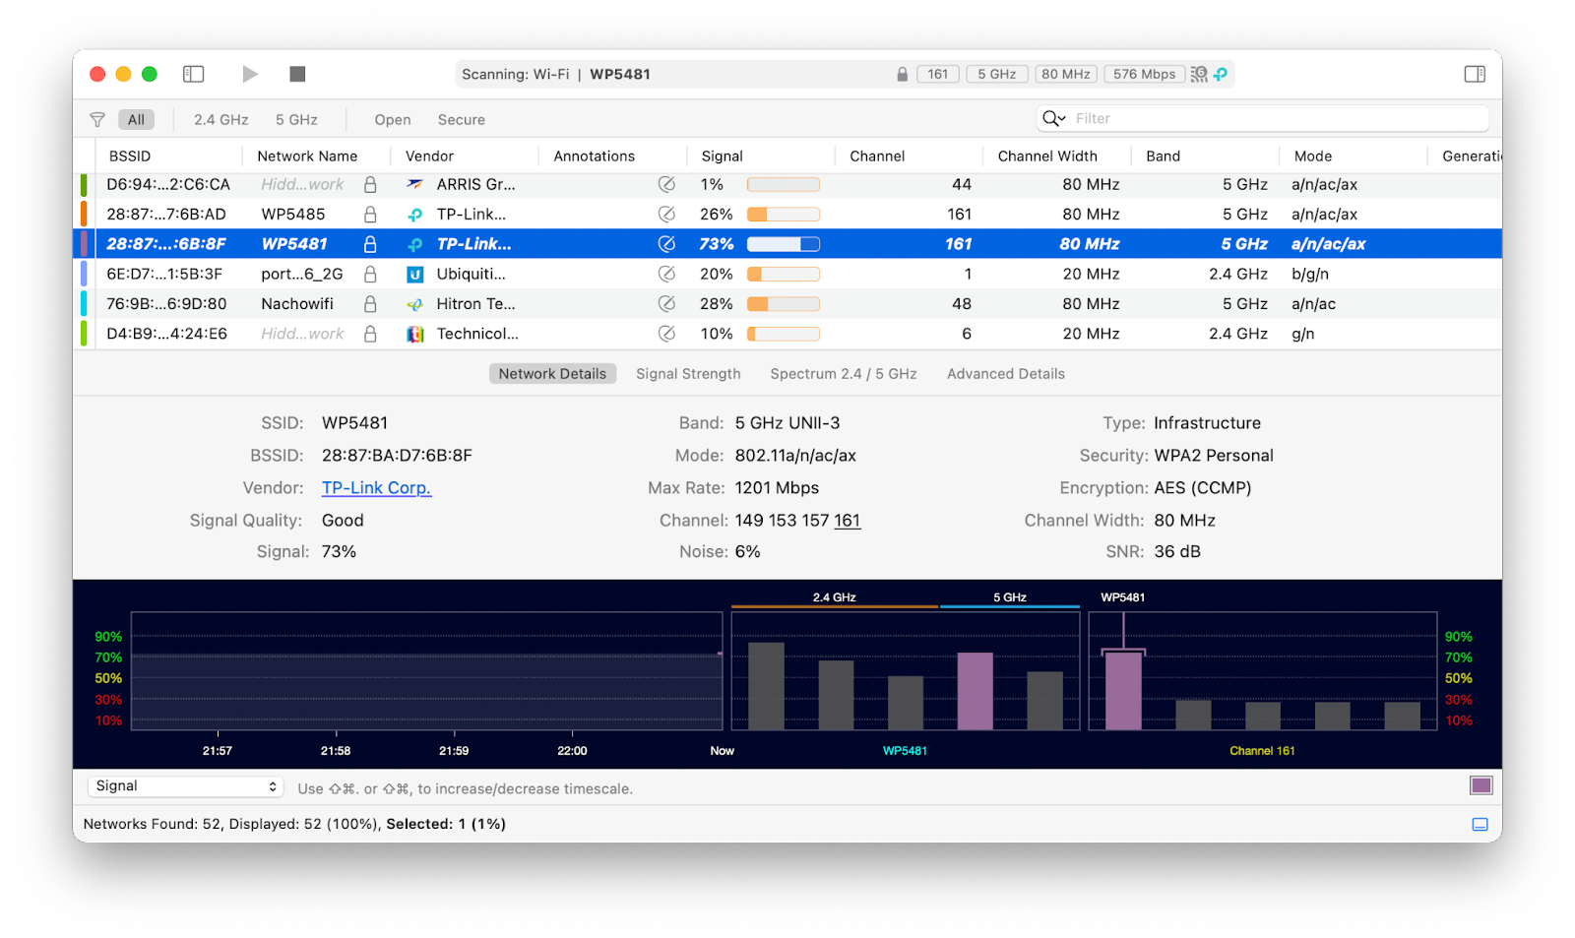
Task: Click the lock icon in Nachowifi row
Action: [x=370, y=304]
